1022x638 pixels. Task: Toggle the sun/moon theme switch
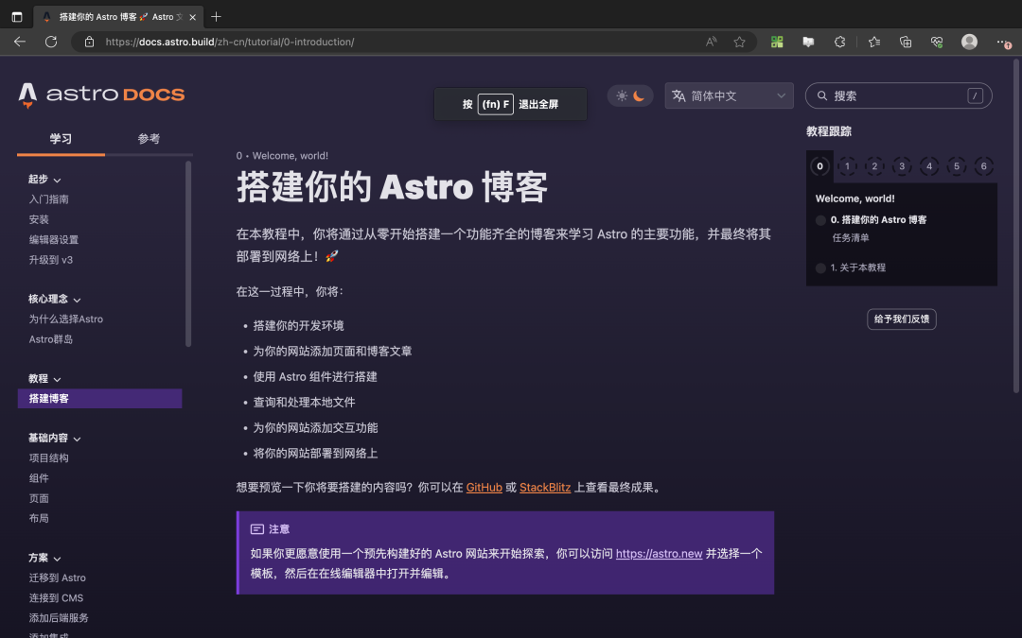(x=630, y=97)
